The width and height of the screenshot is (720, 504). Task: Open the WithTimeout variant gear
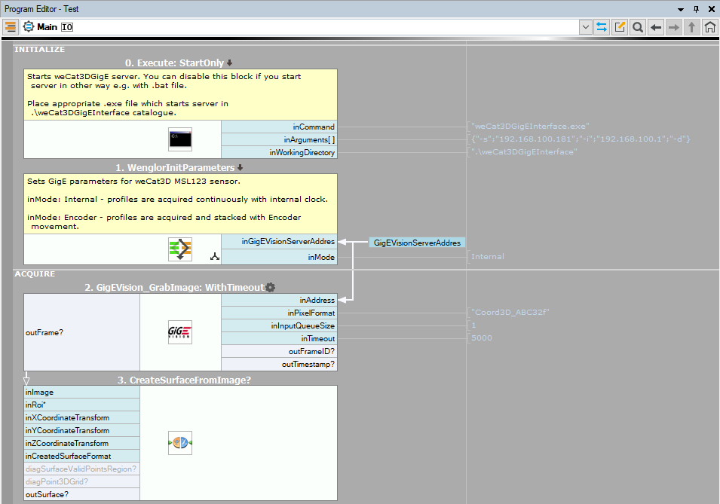click(x=270, y=287)
